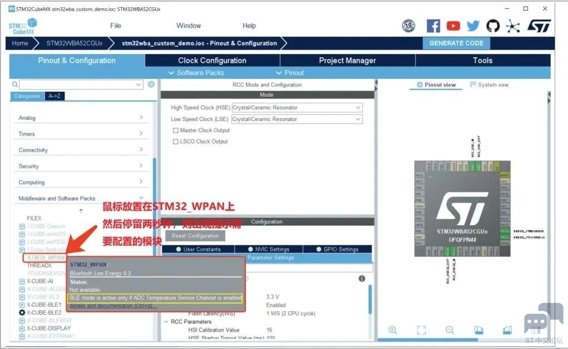Click the ST logo in header
The height and width of the screenshot is (349, 568).
click(x=539, y=26)
